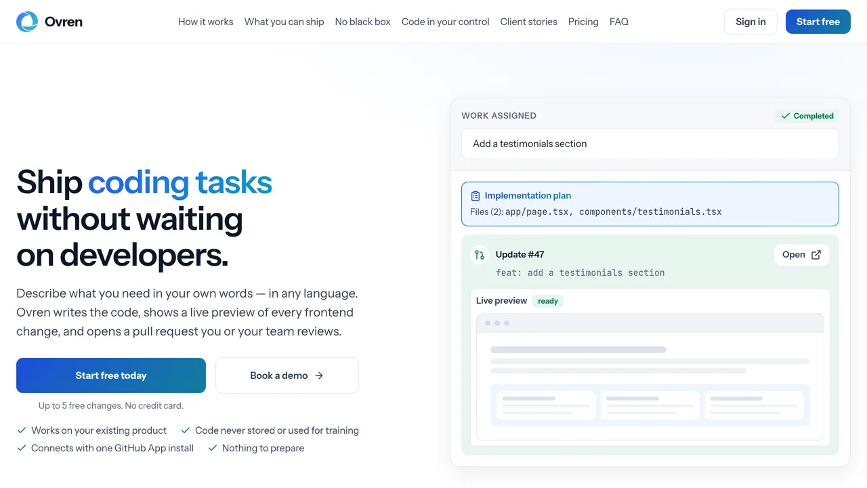Click the Update #47 title
Image resolution: width=867 pixels, height=488 pixels.
click(x=520, y=255)
